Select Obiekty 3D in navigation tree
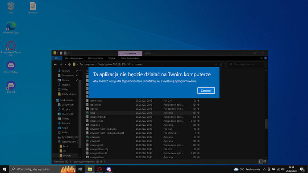 pyautogui.click(x=67, y=114)
